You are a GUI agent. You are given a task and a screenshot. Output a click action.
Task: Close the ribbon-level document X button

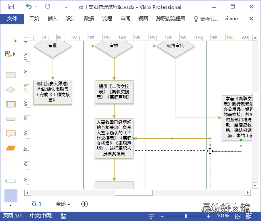251,19
